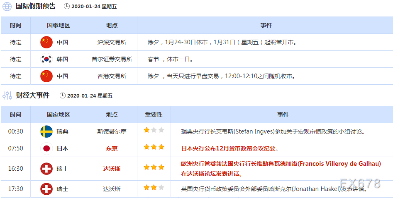Click the 瑞典 country name

click(62, 131)
